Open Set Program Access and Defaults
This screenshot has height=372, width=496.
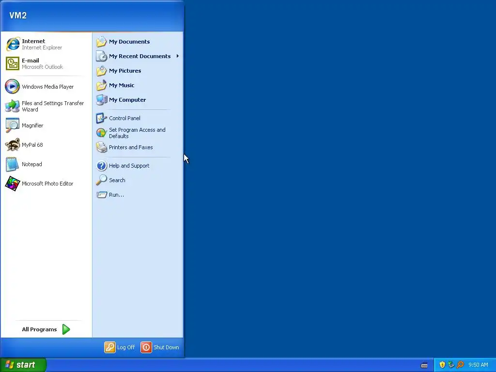(138, 133)
